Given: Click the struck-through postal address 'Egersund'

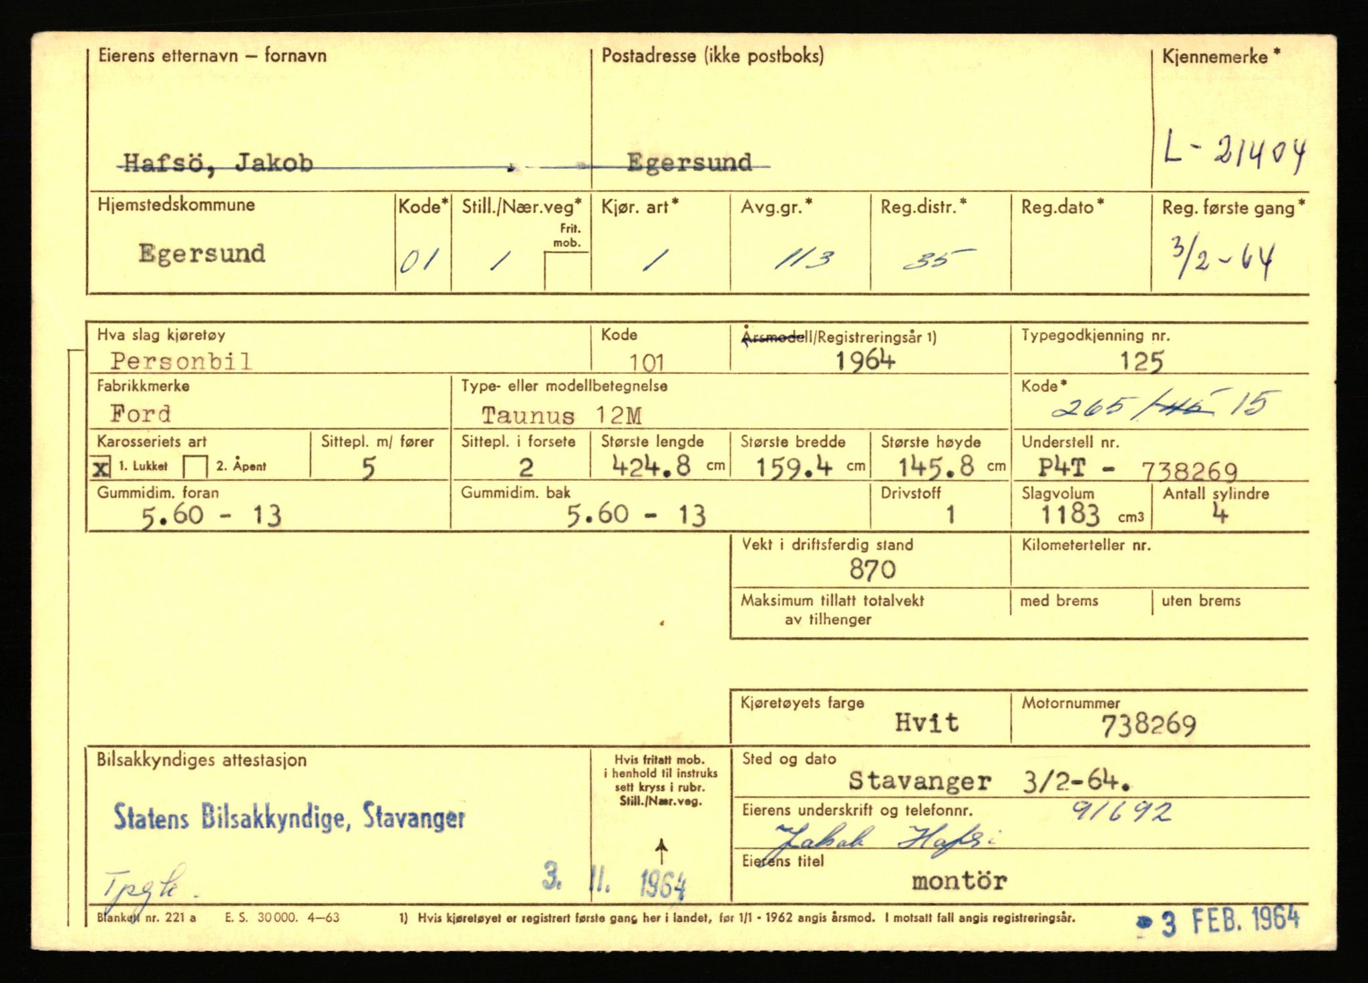Looking at the screenshot, I should [x=689, y=163].
